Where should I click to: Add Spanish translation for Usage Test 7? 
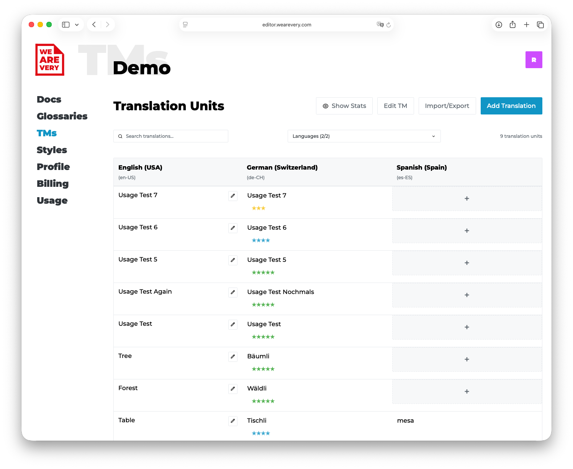[x=467, y=199]
